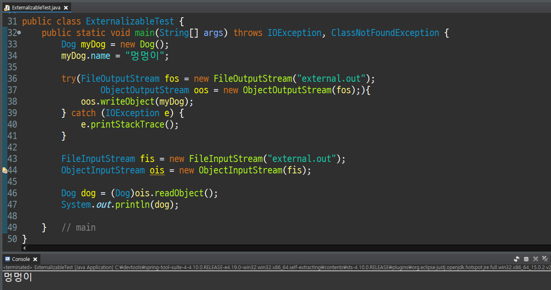Click the closing brace on line 50

point(25,239)
